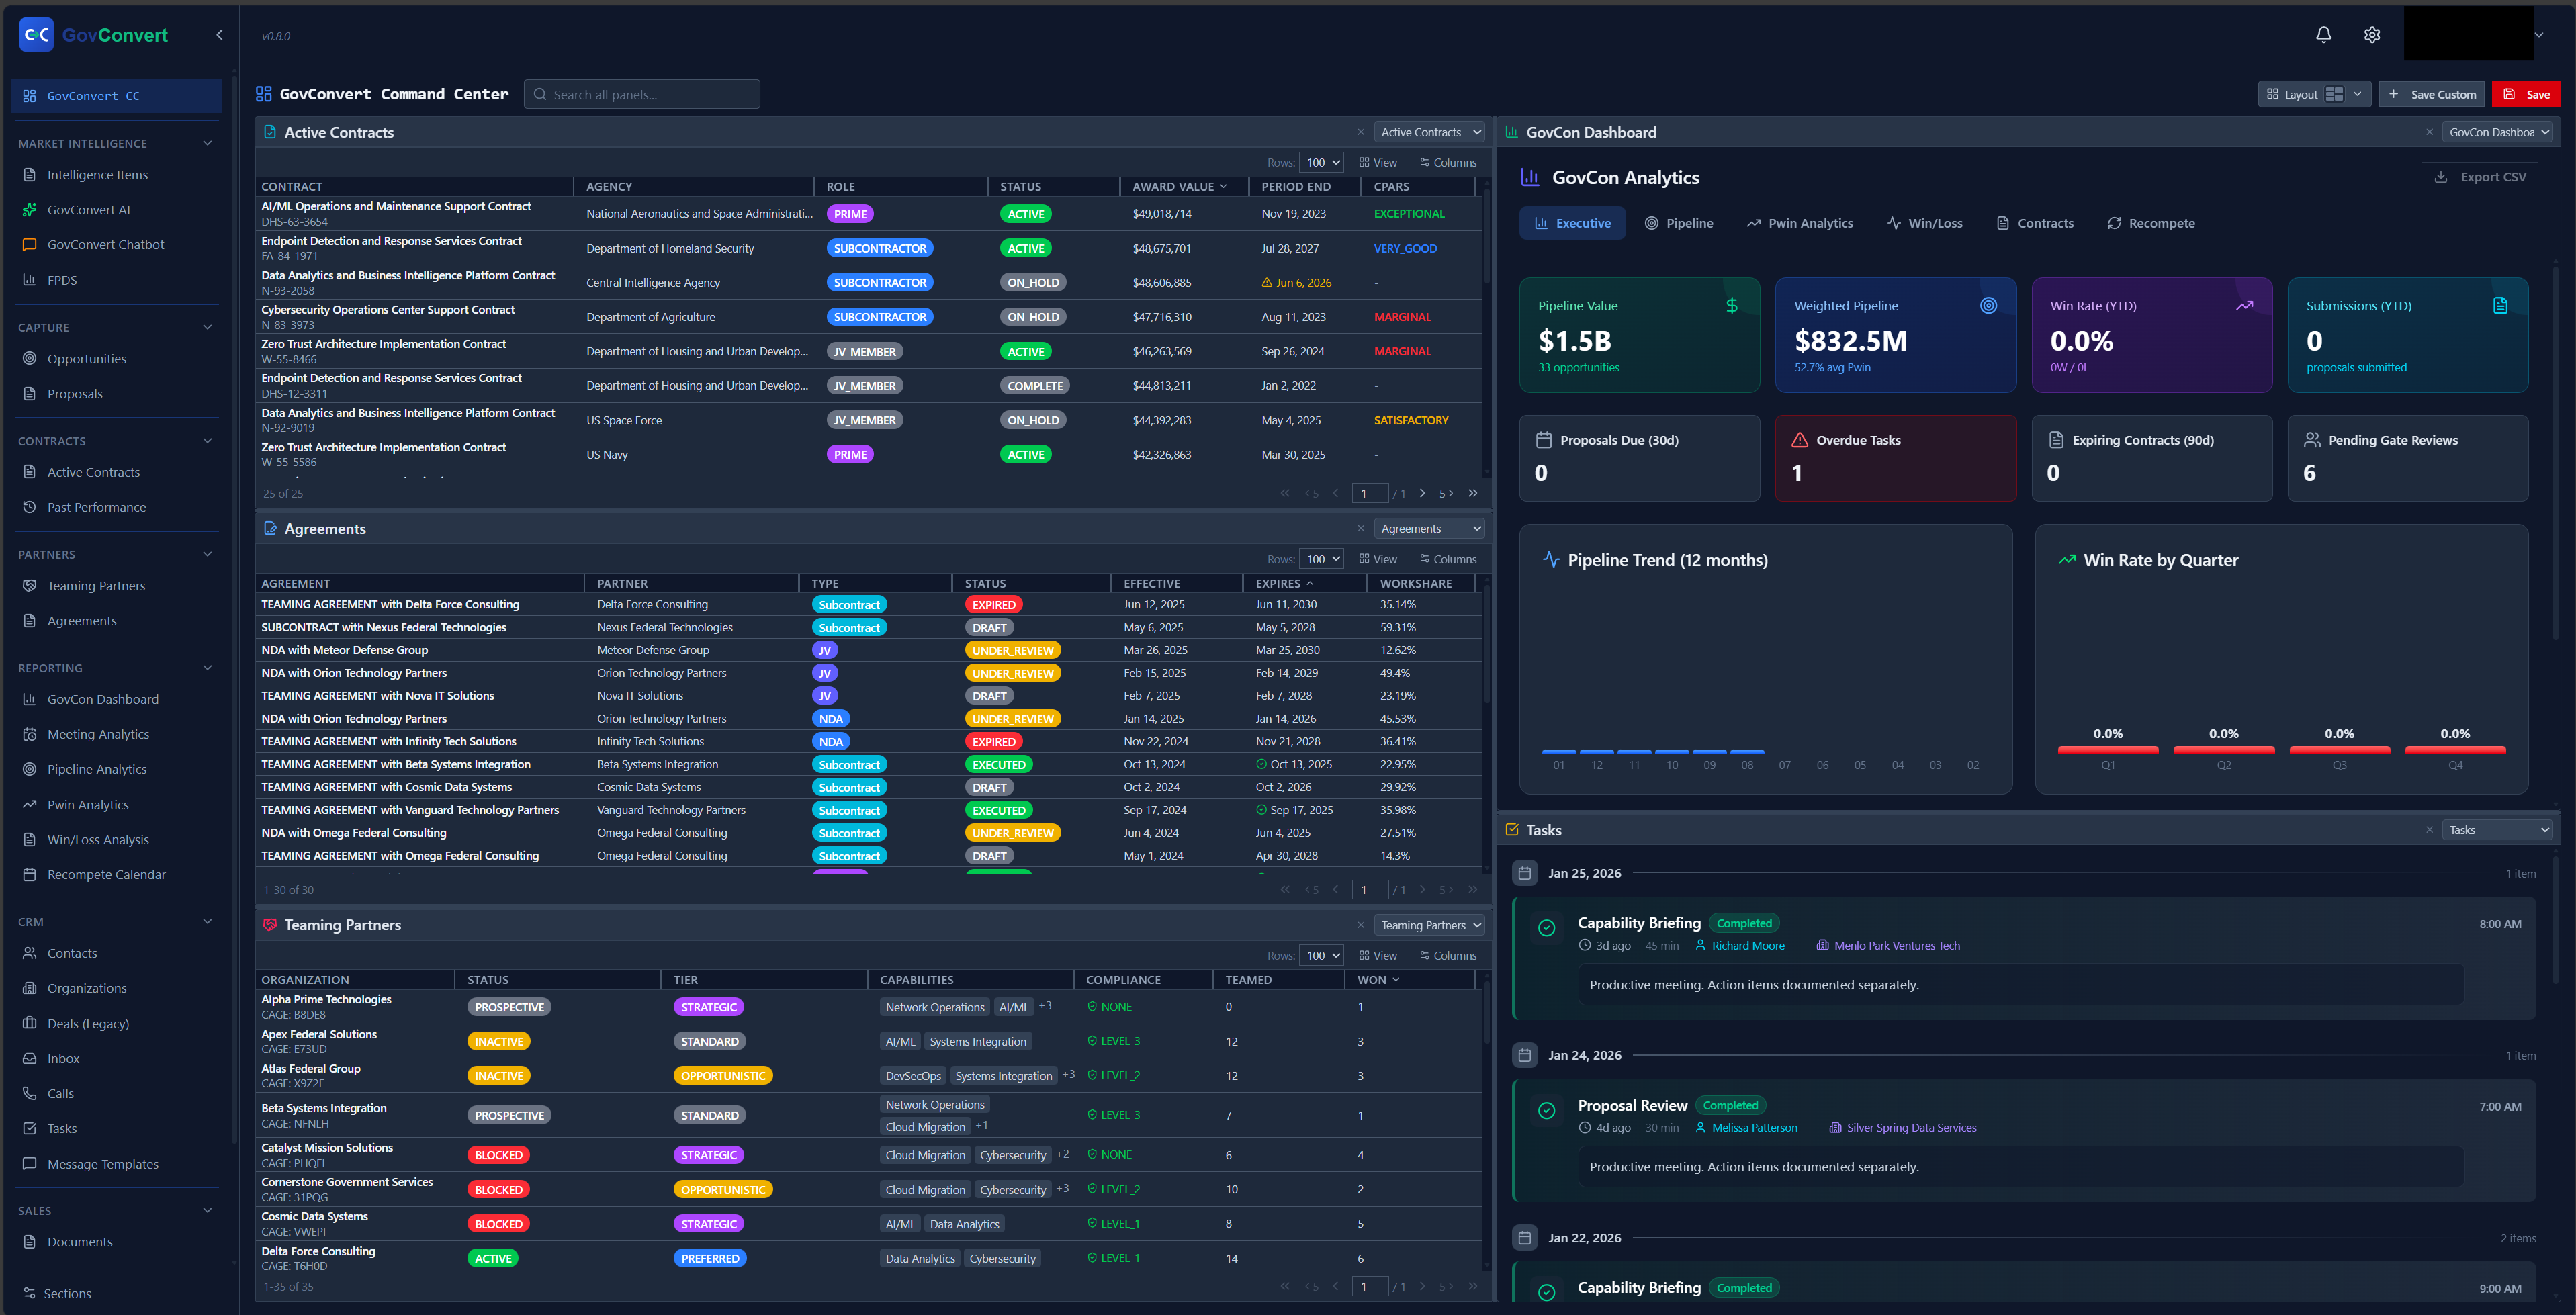Open Meeting Analytics from the sidebar
This screenshot has height=1315, width=2576.
(97, 734)
